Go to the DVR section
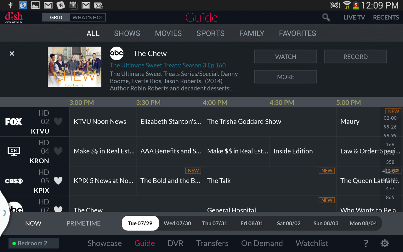 coord(175,243)
